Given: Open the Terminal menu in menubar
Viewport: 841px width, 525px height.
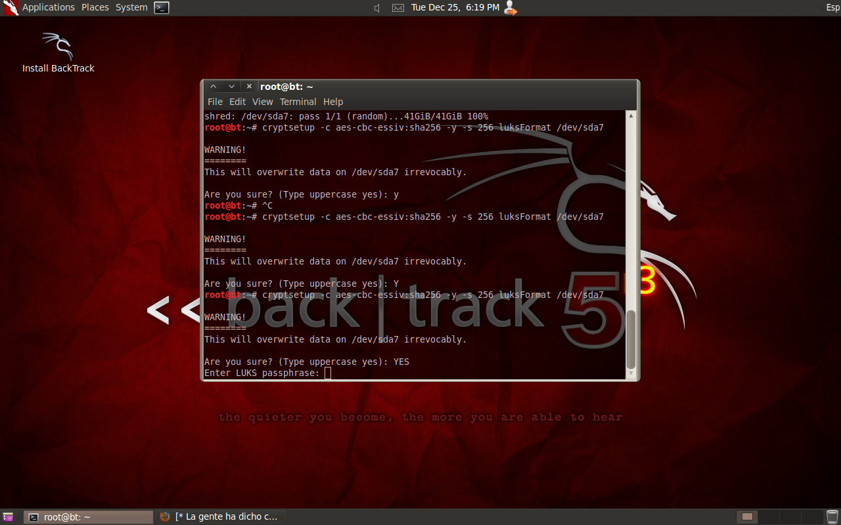Looking at the screenshot, I should [x=298, y=102].
